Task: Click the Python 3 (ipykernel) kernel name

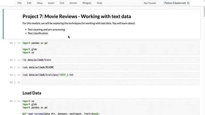Action: [x=175, y=3]
